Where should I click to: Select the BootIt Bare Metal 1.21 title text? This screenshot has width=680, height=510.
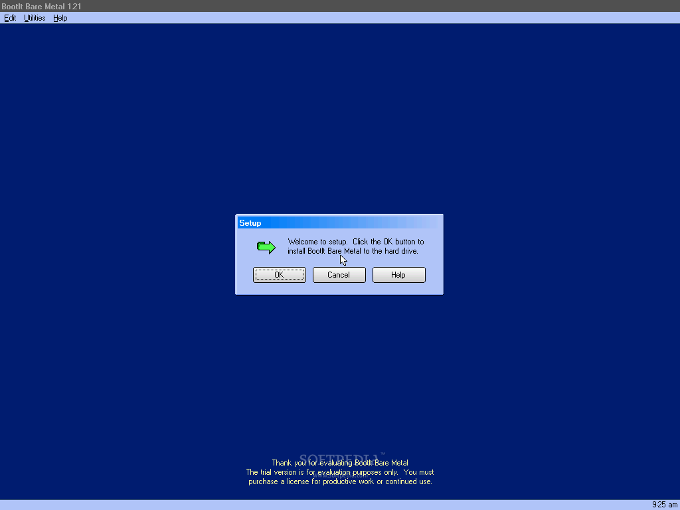pos(41,7)
